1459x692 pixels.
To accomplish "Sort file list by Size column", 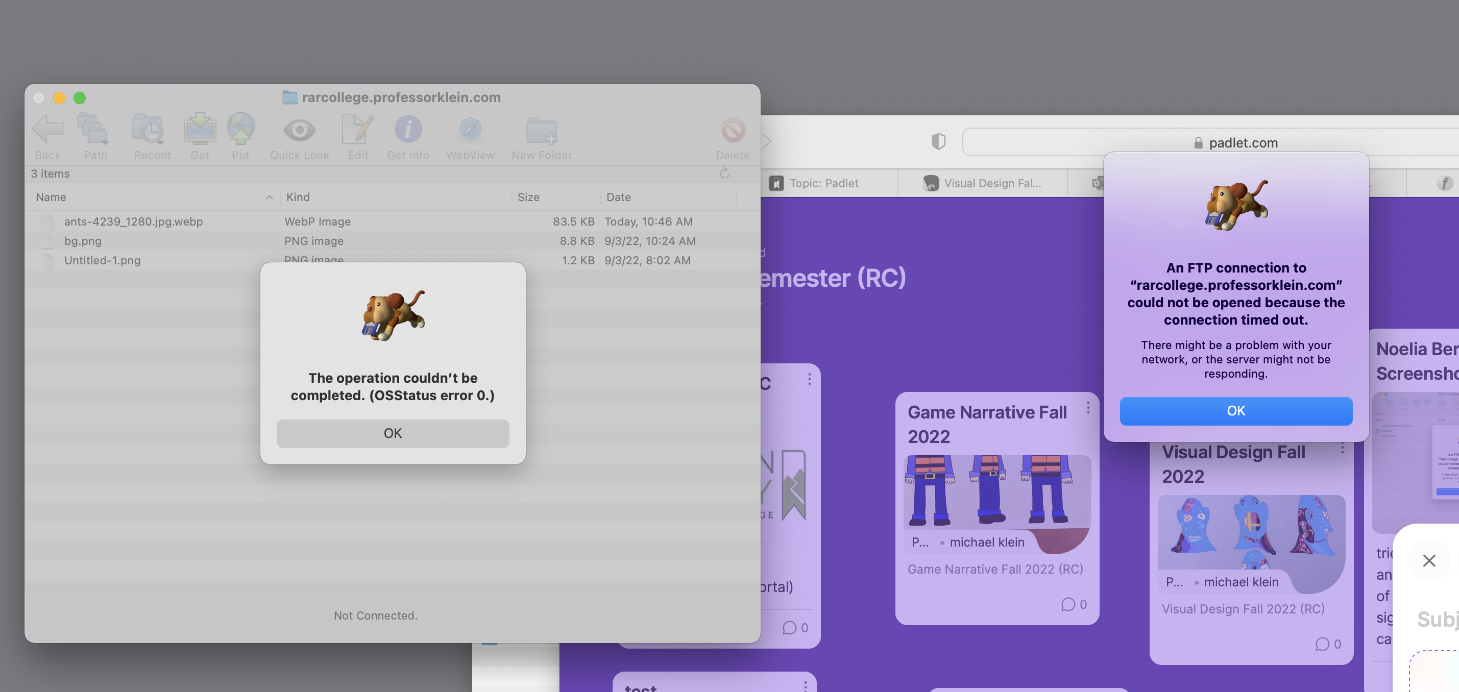I will [556, 197].
